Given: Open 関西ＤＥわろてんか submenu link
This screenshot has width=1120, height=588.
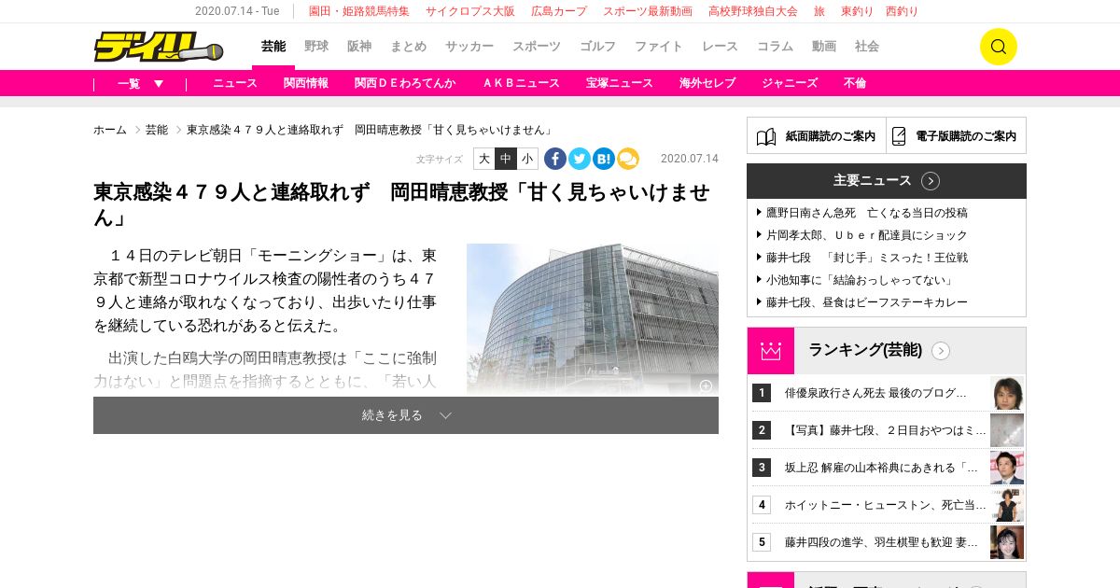Looking at the screenshot, I should tap(405, 83).
